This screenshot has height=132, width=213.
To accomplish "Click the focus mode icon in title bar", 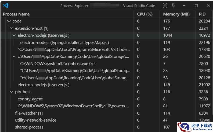I will pyautogui.click(x=165, y=6).
